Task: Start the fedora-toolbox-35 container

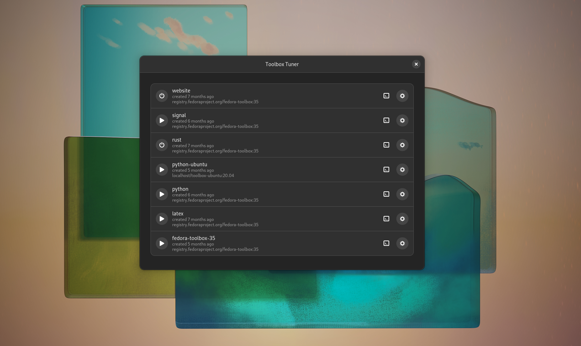Action: click(x=162, y=243)
